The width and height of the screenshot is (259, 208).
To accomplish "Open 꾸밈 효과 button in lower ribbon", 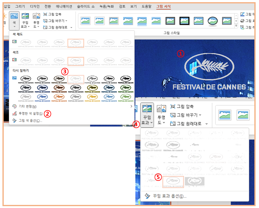I will pos(147,115).
